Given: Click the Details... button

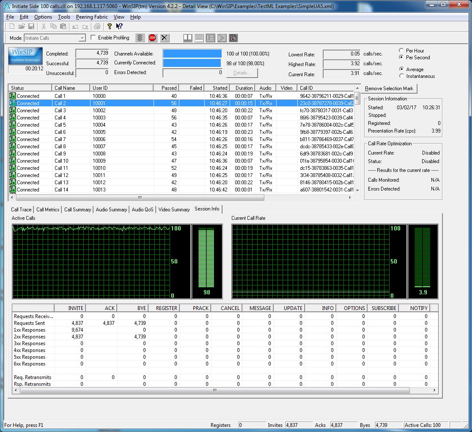Looking at the screenshot, I should click(x=242, y=73).
